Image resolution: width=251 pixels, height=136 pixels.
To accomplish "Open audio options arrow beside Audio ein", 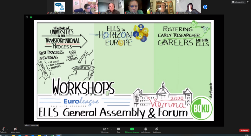I will click(x=8, y=129).
